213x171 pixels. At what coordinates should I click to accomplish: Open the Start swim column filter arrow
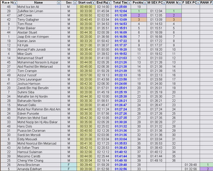[93, 3]
